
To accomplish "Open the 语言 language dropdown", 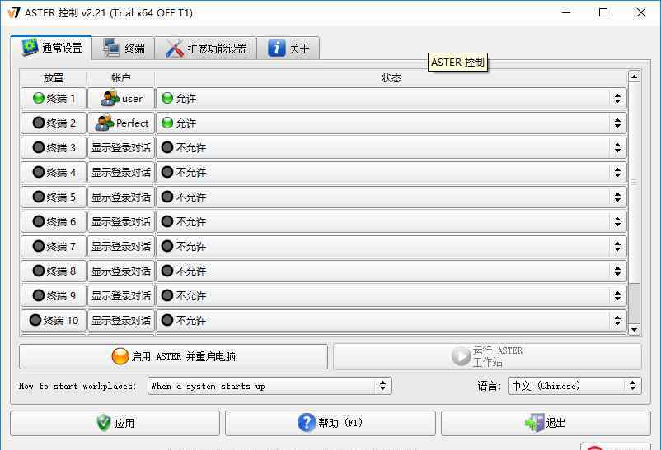I will 574,386.
